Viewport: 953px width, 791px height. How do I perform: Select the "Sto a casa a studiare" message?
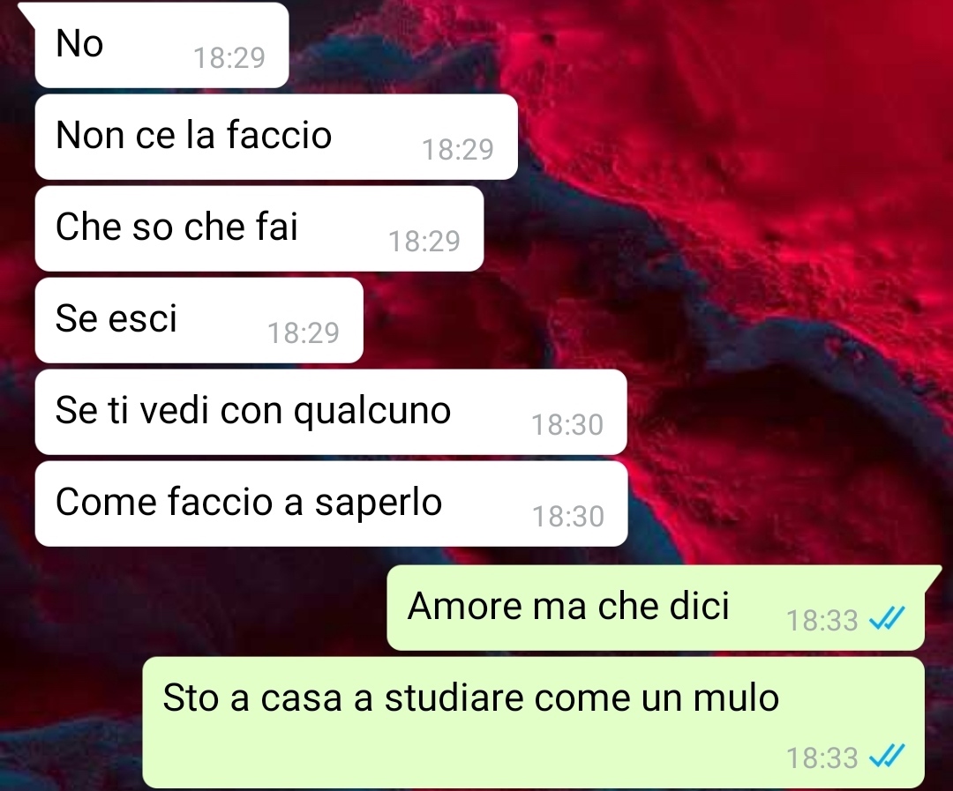click(534, 722)
